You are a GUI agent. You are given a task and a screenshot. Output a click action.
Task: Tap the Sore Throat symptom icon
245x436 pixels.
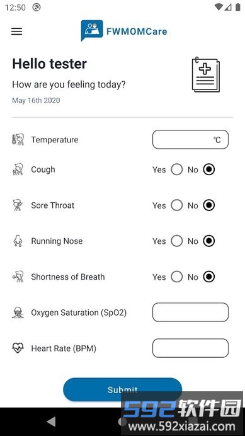18,205
